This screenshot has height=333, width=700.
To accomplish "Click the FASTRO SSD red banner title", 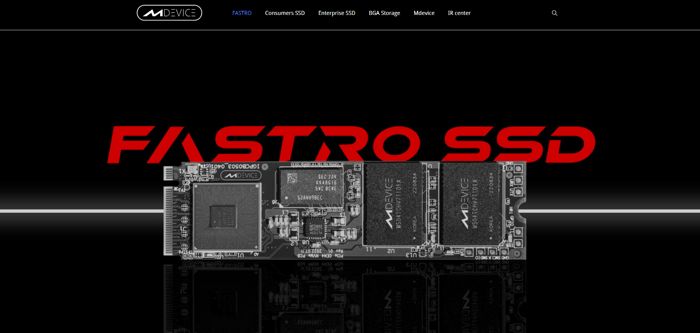I will click(x=351, y=144).
